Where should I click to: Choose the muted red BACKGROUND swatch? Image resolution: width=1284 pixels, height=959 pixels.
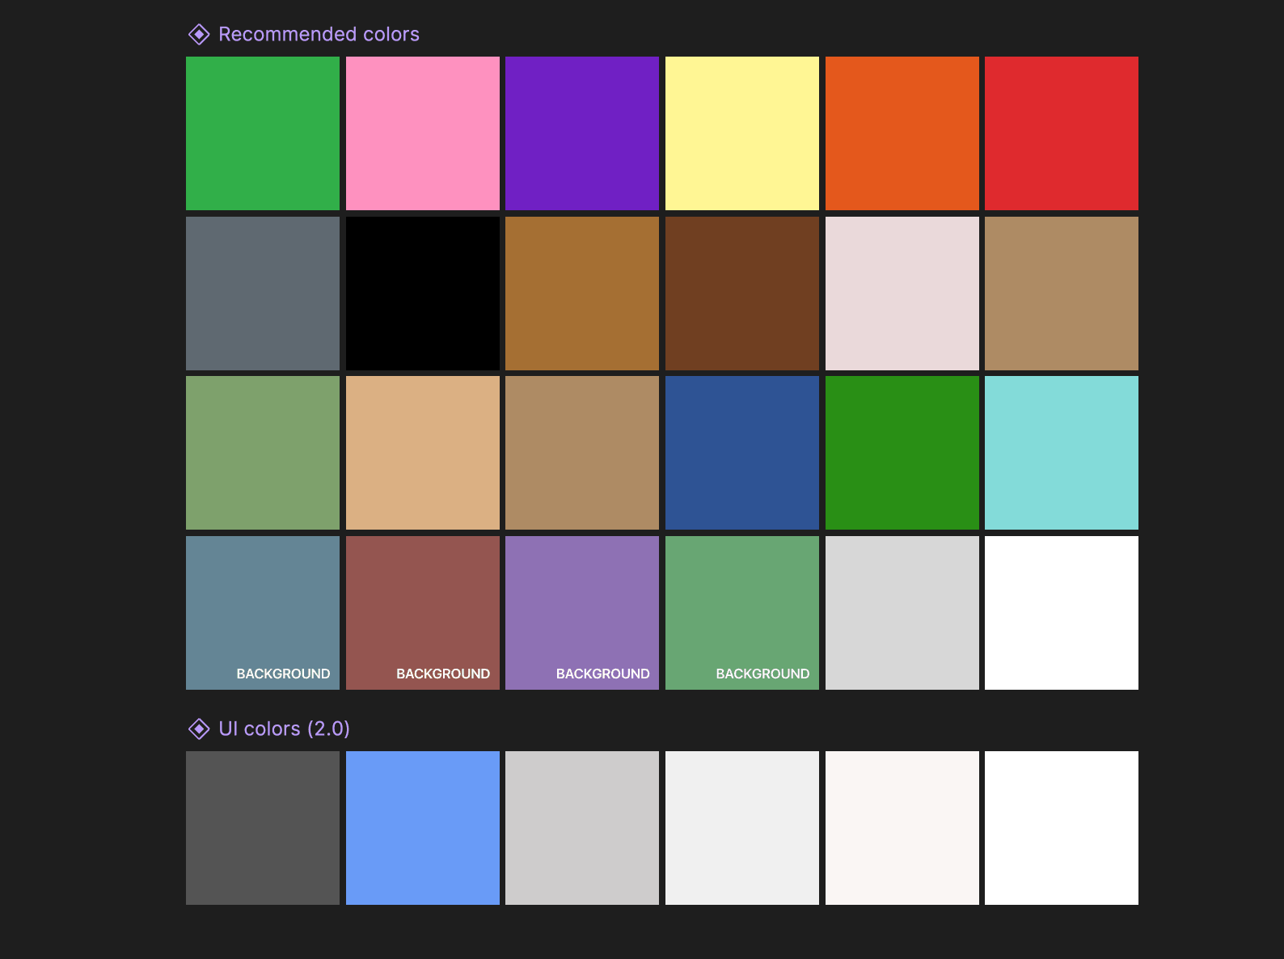coord(422,612)
